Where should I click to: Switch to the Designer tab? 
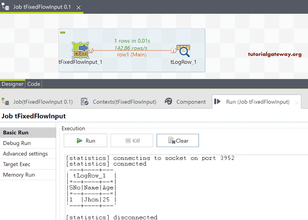[x=12, y=84]
